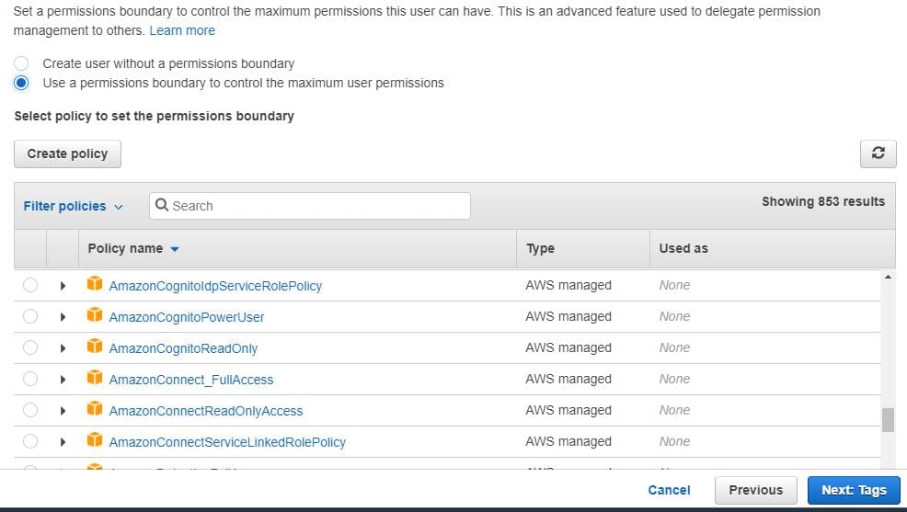Click the Type column header
The height and width of the screenshot is (512, 907).
pyautogui.click(x=540, y=248)
